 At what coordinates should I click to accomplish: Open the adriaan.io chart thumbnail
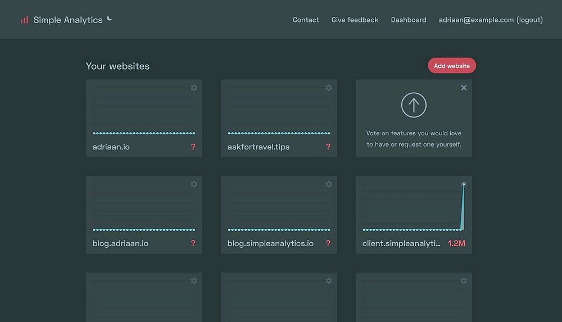[x=144, y=111]
